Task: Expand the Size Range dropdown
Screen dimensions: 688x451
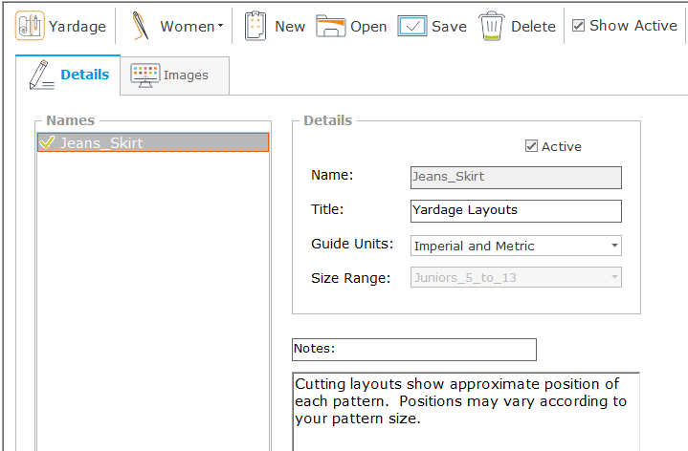Action: click(x=613, y=278)
